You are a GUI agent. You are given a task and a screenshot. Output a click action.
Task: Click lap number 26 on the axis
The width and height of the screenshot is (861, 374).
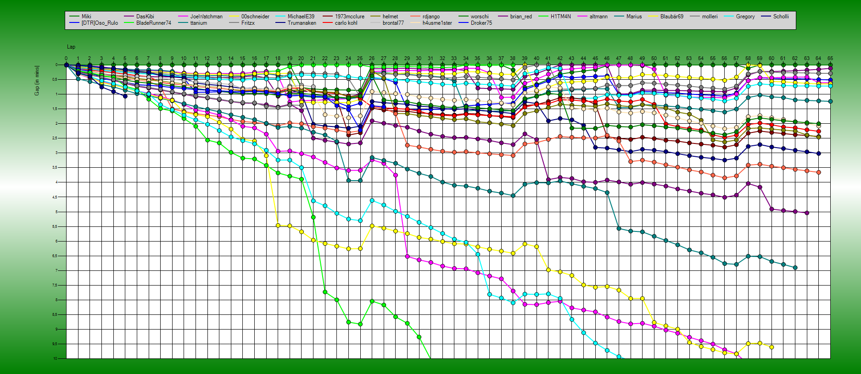372,59
